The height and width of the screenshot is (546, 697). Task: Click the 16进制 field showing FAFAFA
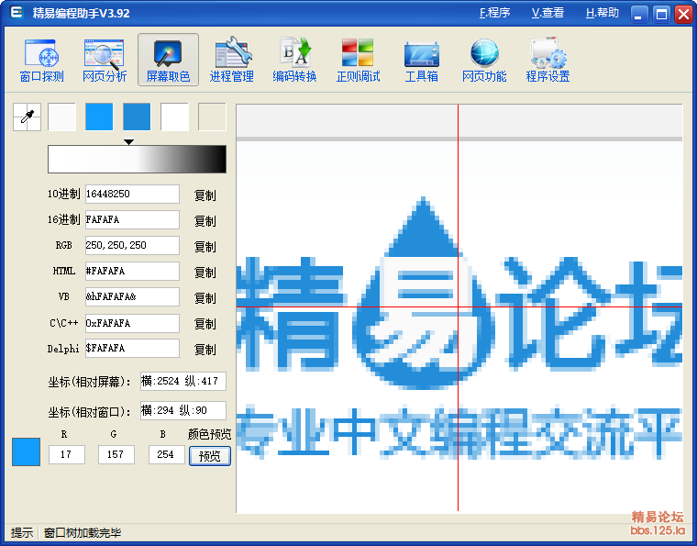[x=132, y=220]
